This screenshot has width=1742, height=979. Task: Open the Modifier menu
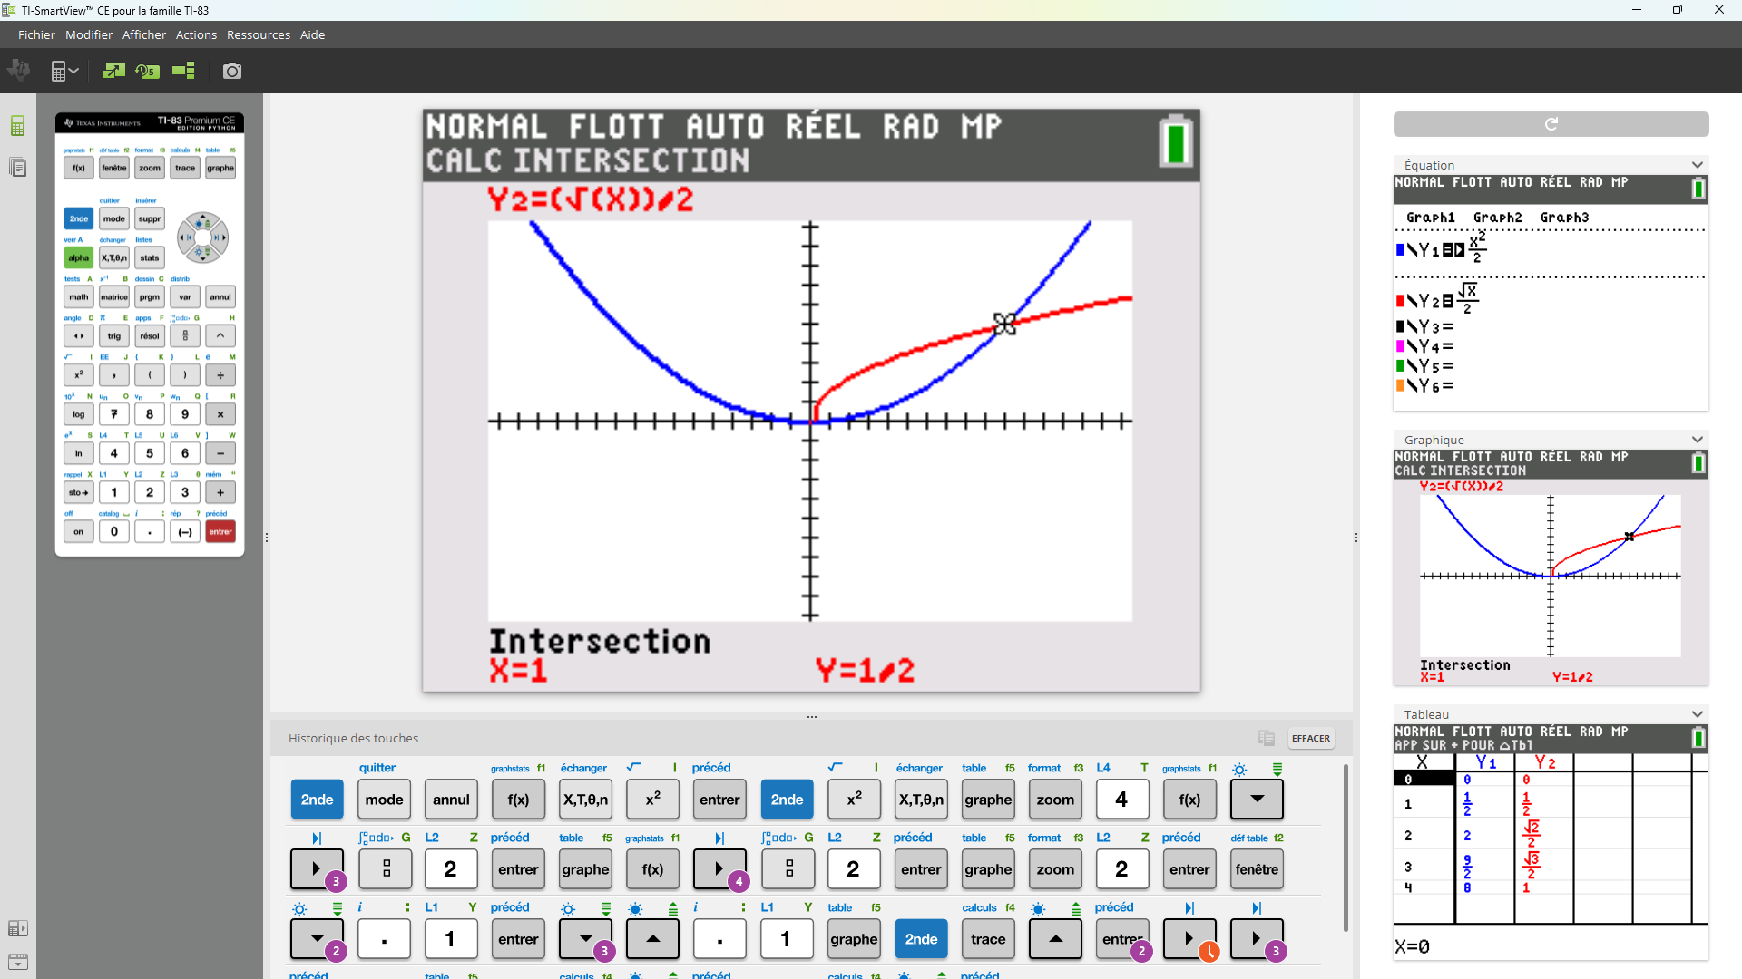89,34
